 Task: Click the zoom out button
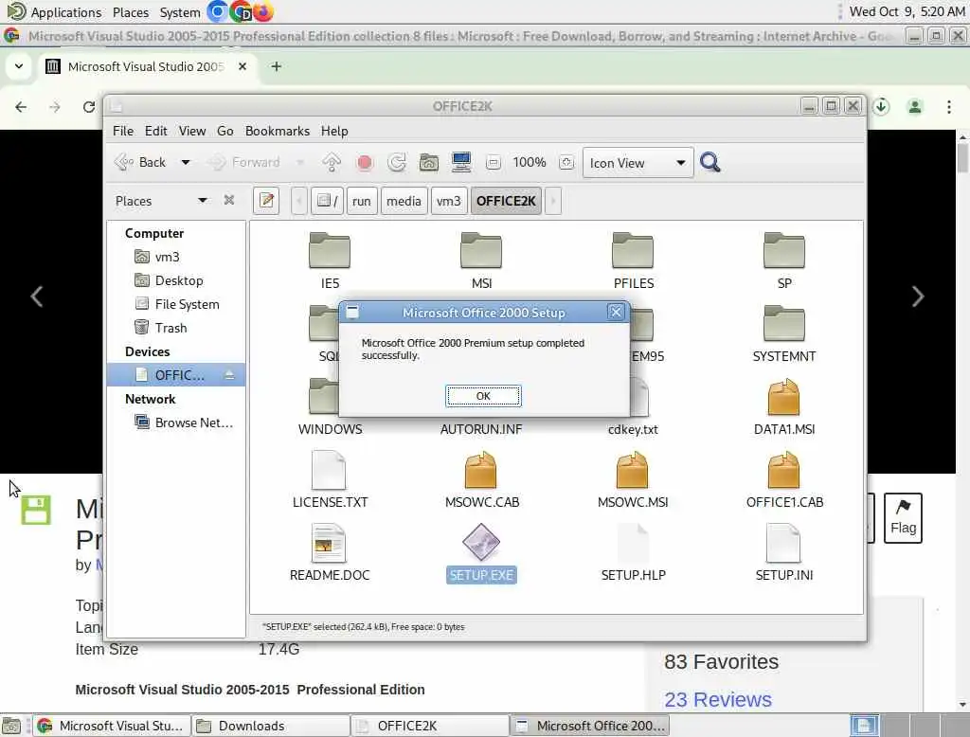pyautogui.click(x=493, y=163)
